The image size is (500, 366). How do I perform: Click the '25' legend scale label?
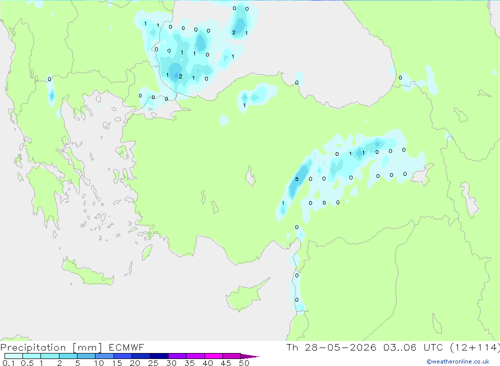(153, 363)
